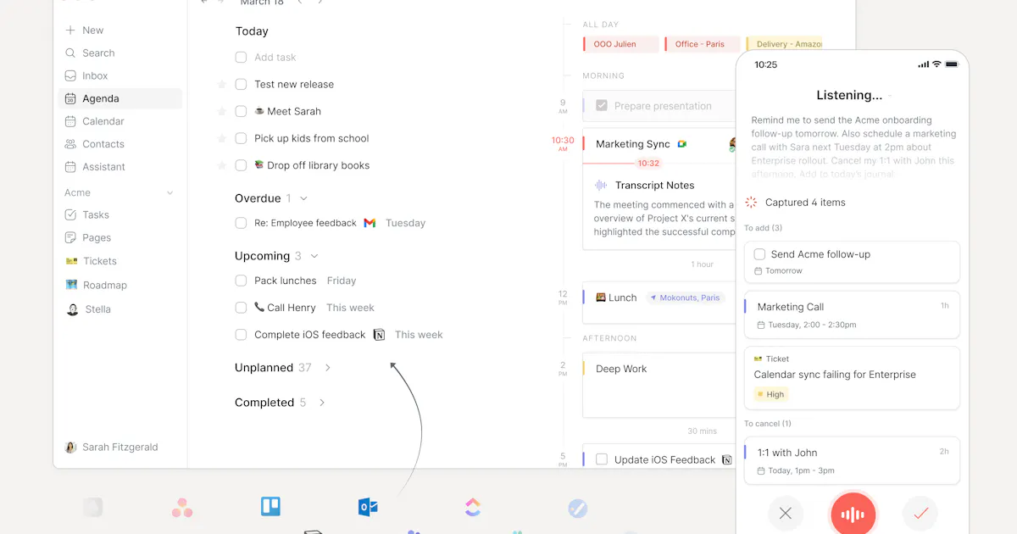Click the plus icon next to New
1017x534 pixels.
[70, 30]
